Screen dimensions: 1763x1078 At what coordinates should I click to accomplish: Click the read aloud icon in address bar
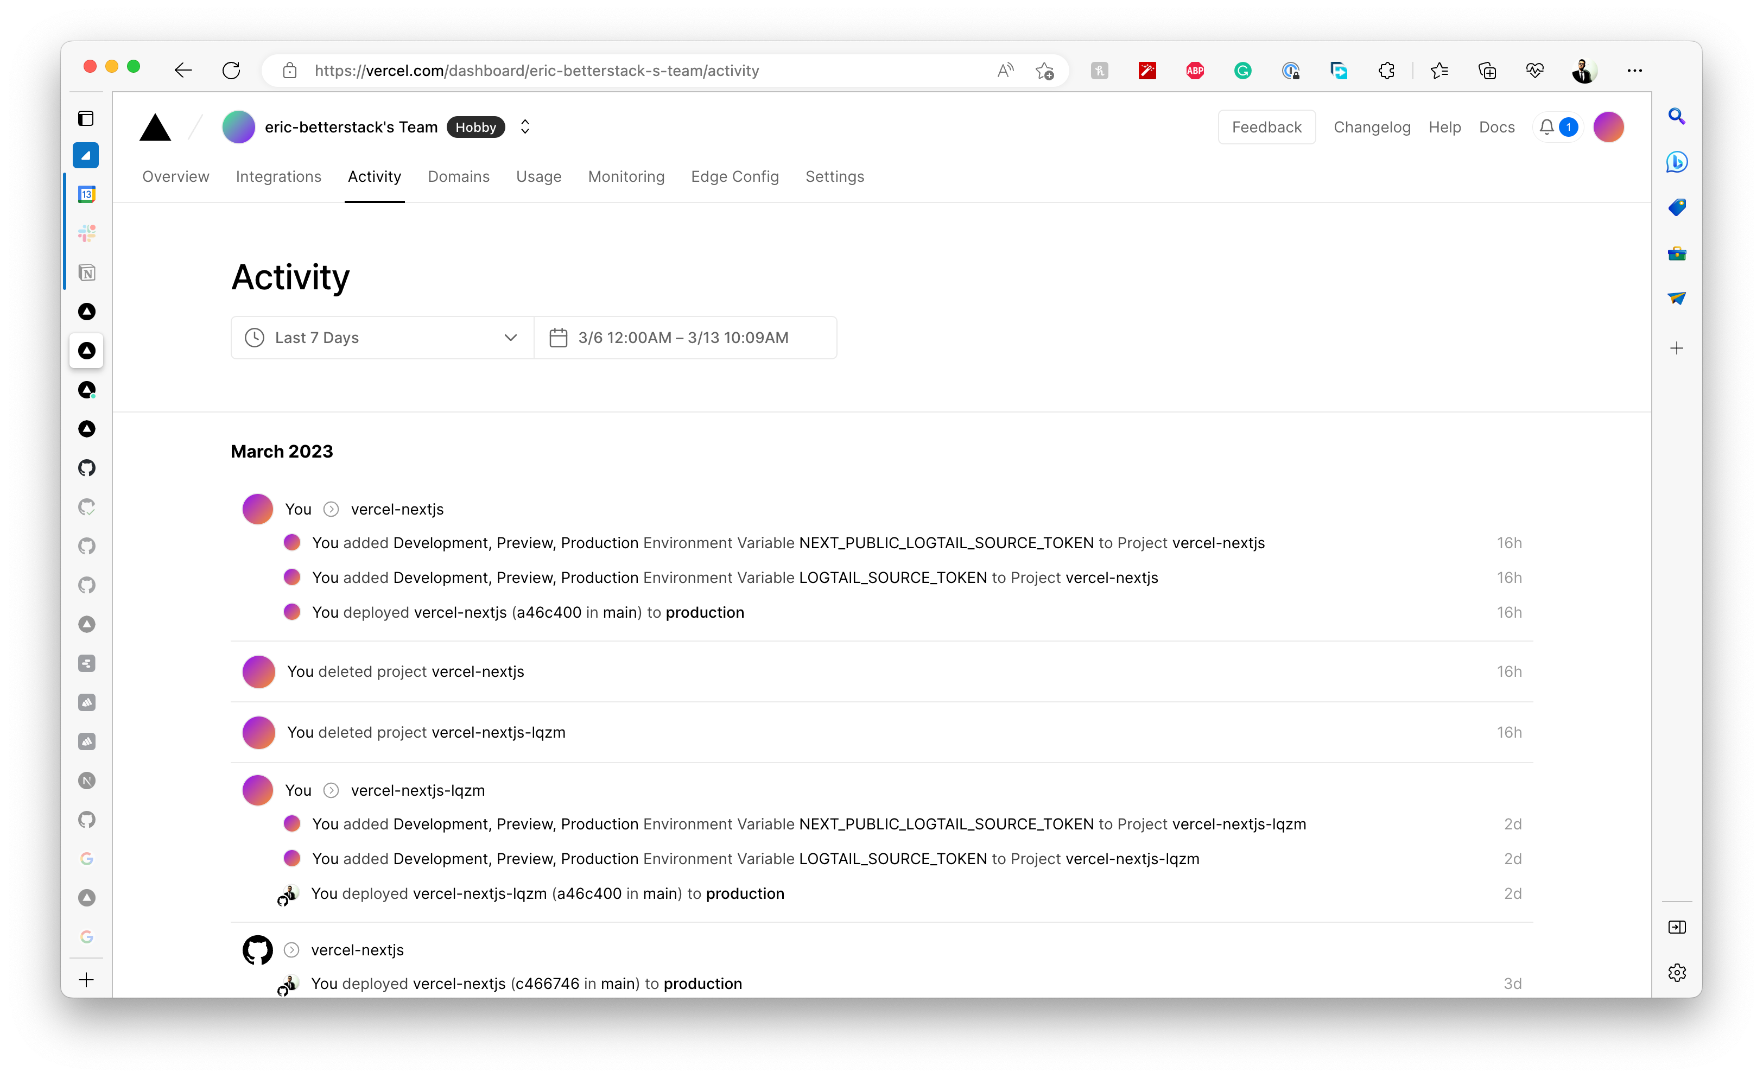pos(1005,70)
